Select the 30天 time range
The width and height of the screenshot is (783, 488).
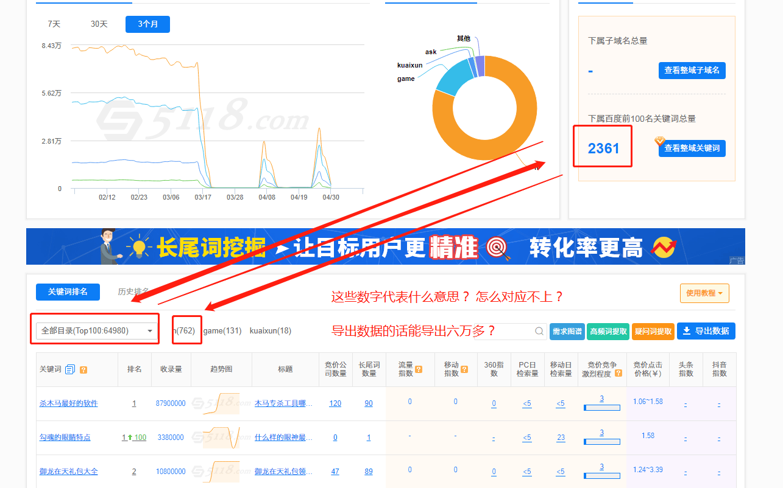point(99,24)
